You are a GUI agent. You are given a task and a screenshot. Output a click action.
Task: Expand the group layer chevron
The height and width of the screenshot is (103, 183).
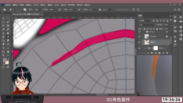[x=145, y=32]
